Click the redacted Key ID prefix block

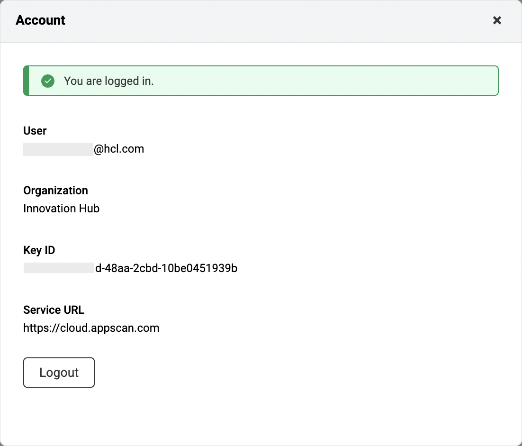[x=59, y=268]
